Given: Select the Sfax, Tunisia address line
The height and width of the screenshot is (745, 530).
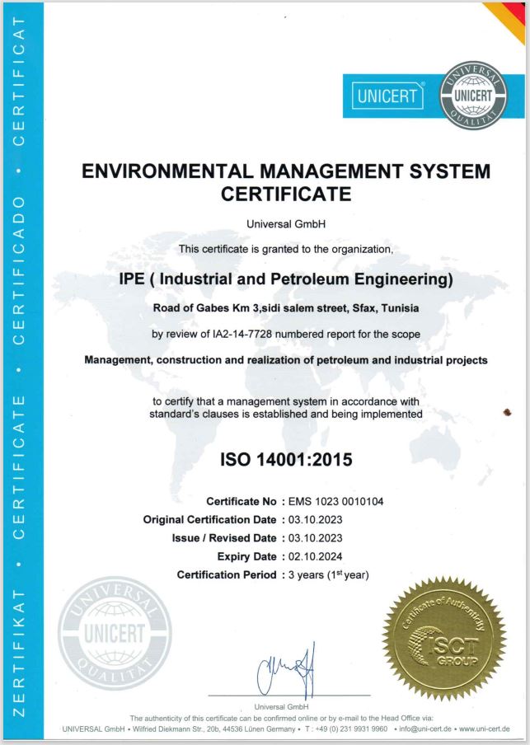Looking at the screenshot, I should [x=287, y=308].
